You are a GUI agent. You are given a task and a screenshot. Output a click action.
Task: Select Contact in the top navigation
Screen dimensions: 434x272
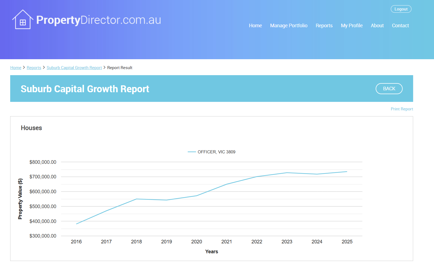(400, 26)
